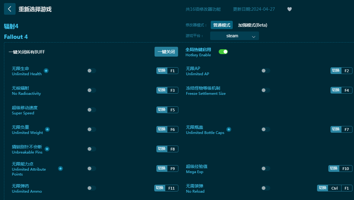Screen dimensions: 354x200
Task: Click star badge next to Unlimited Attribute Points
Action: pyautogui.click(x=60, y=169)
